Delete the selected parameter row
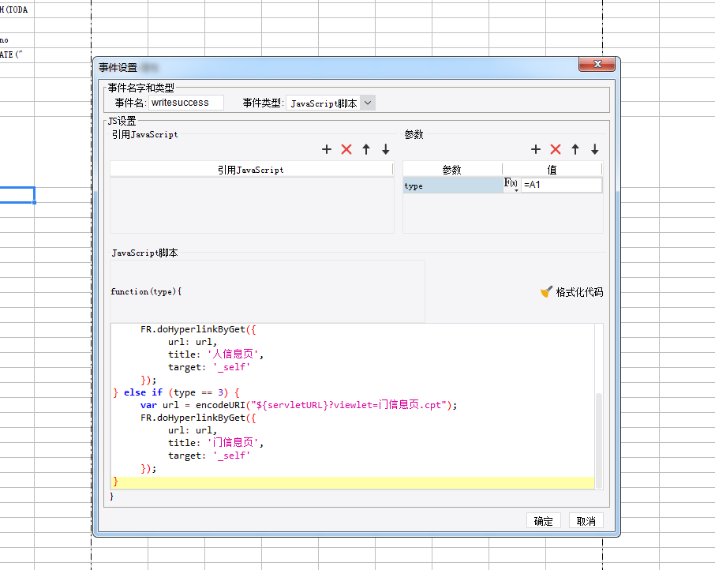 point(556,149)
